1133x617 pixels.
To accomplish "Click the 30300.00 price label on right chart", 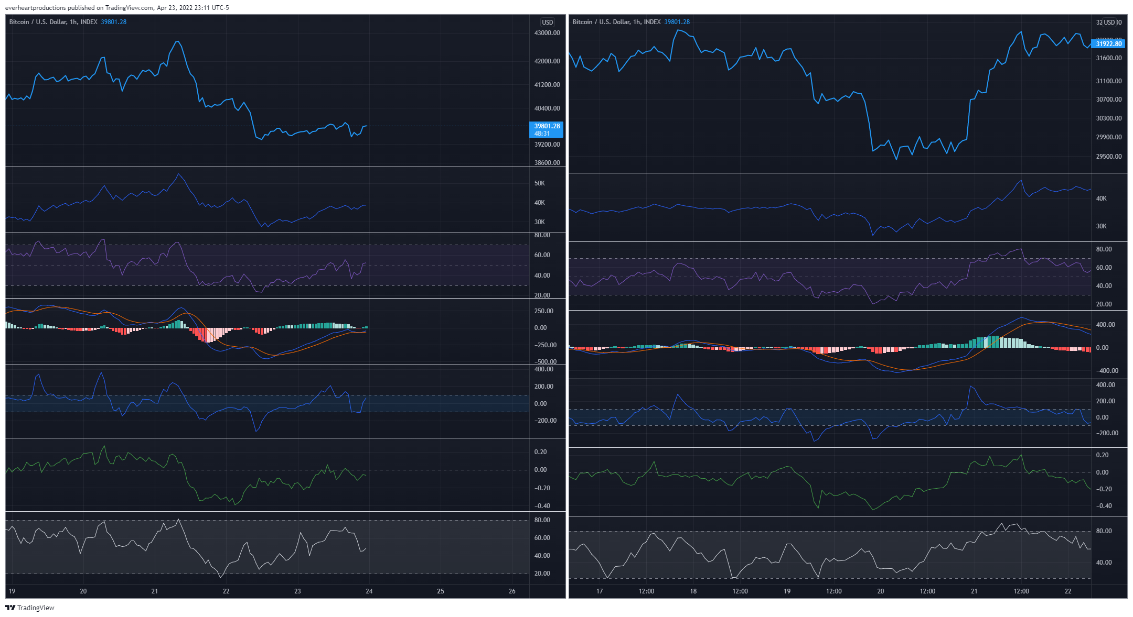I will point(1109,118).
